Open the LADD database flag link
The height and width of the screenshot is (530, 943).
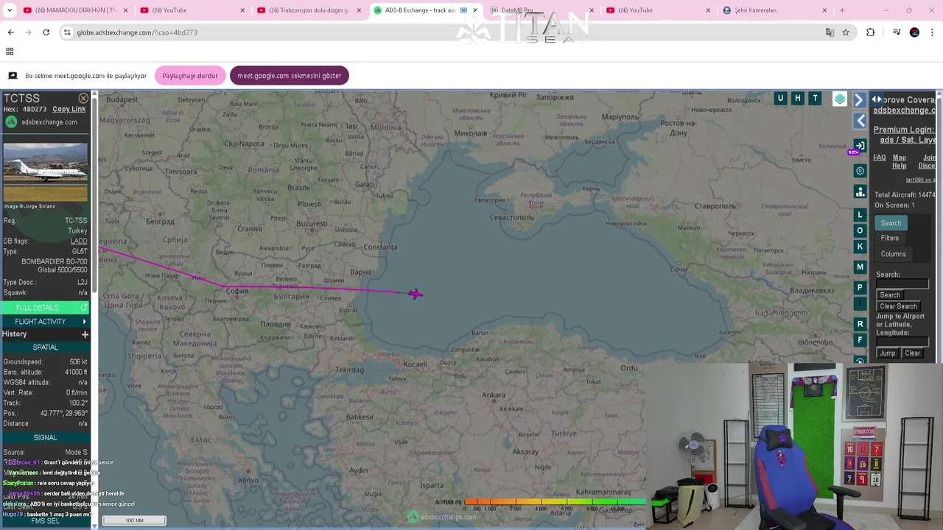[x=79, y=241]
